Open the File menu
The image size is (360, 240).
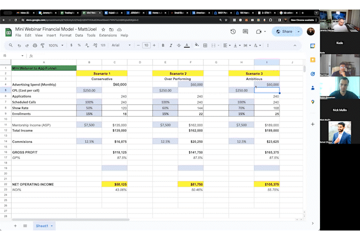click(x=18, y=35)
